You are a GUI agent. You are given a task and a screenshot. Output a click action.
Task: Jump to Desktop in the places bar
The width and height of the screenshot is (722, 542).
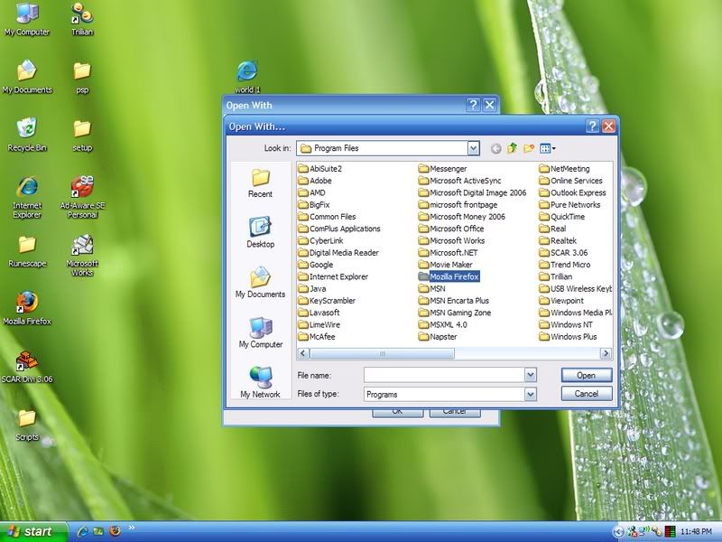260,231
